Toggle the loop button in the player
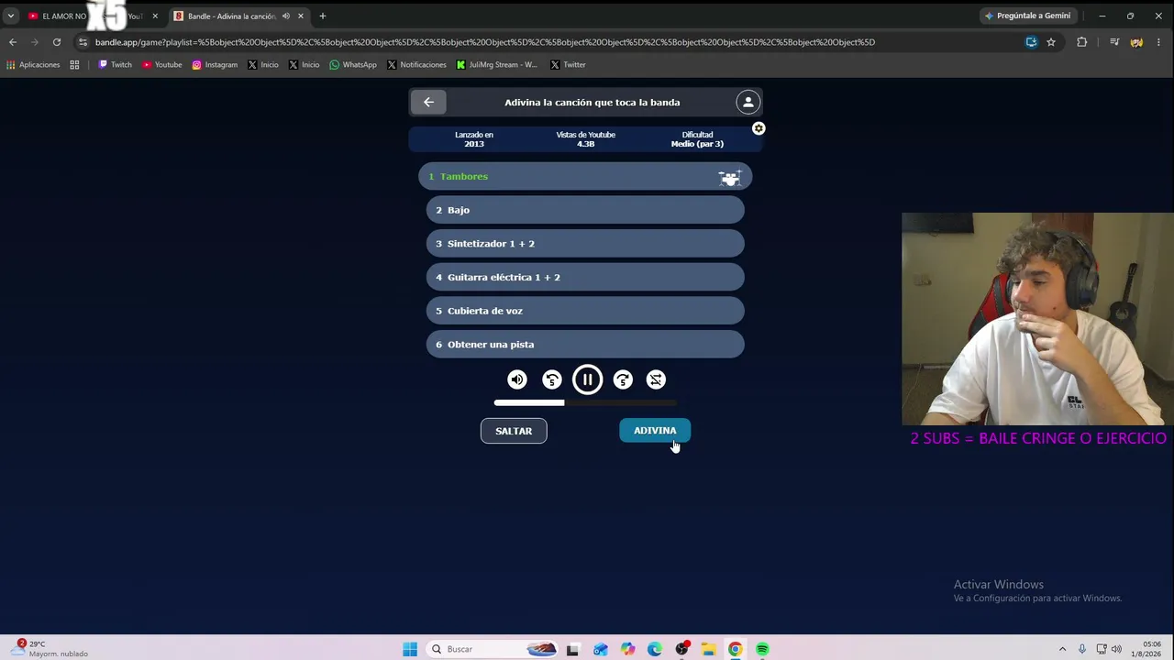This screenshot has height=660, width=1174. (x=656, y=379)
